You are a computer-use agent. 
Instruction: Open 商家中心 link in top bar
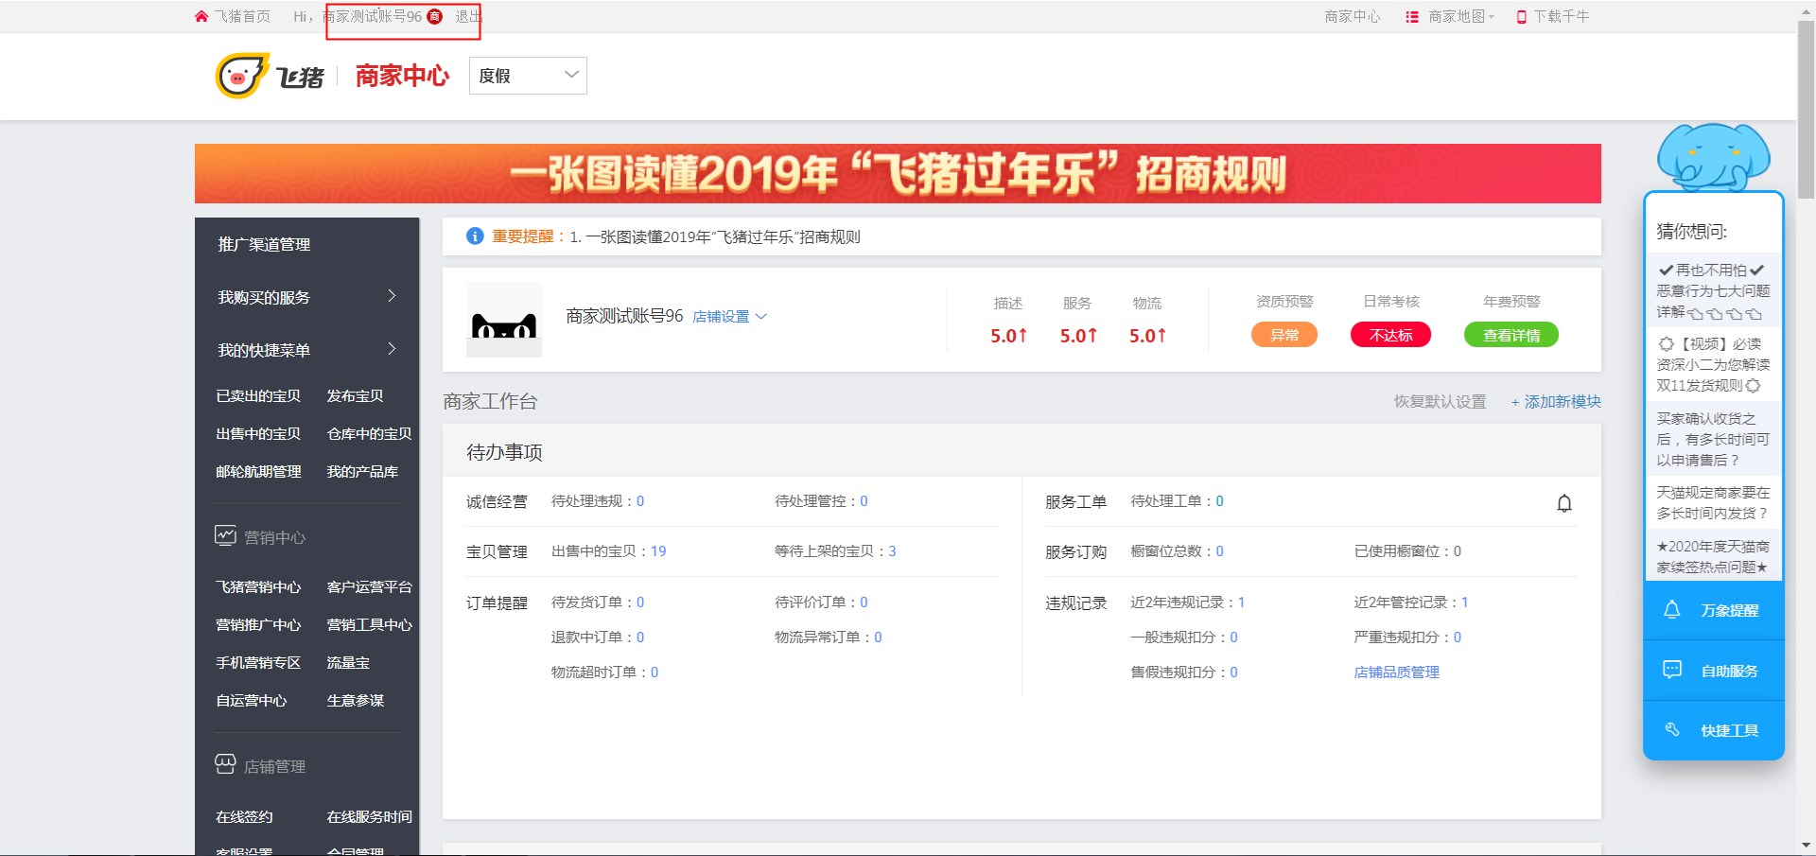[x=1353, y=16]
